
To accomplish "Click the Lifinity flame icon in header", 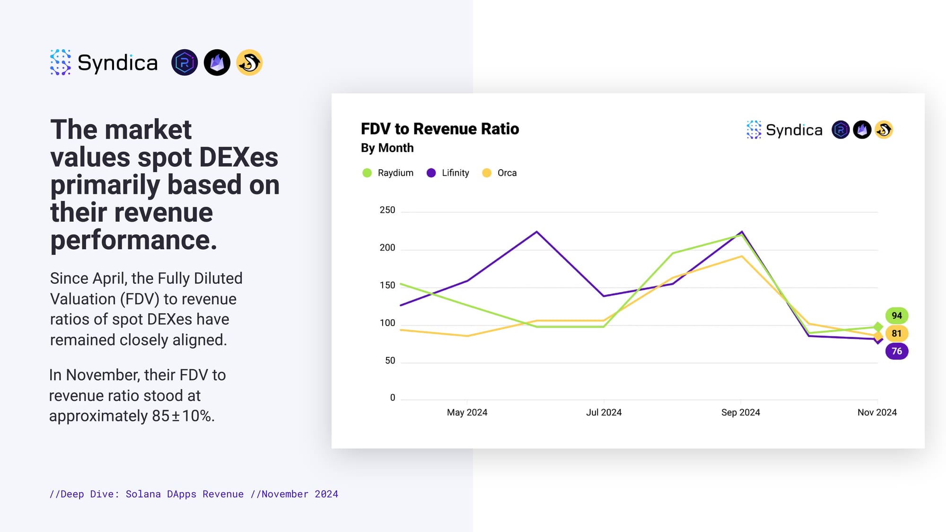I will tap(217, 62).
